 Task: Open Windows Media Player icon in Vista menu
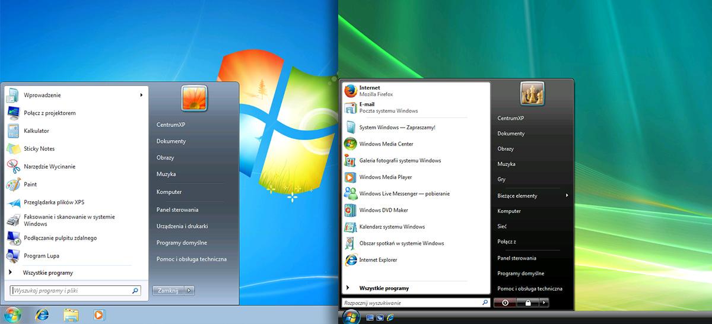pos(350,177)
